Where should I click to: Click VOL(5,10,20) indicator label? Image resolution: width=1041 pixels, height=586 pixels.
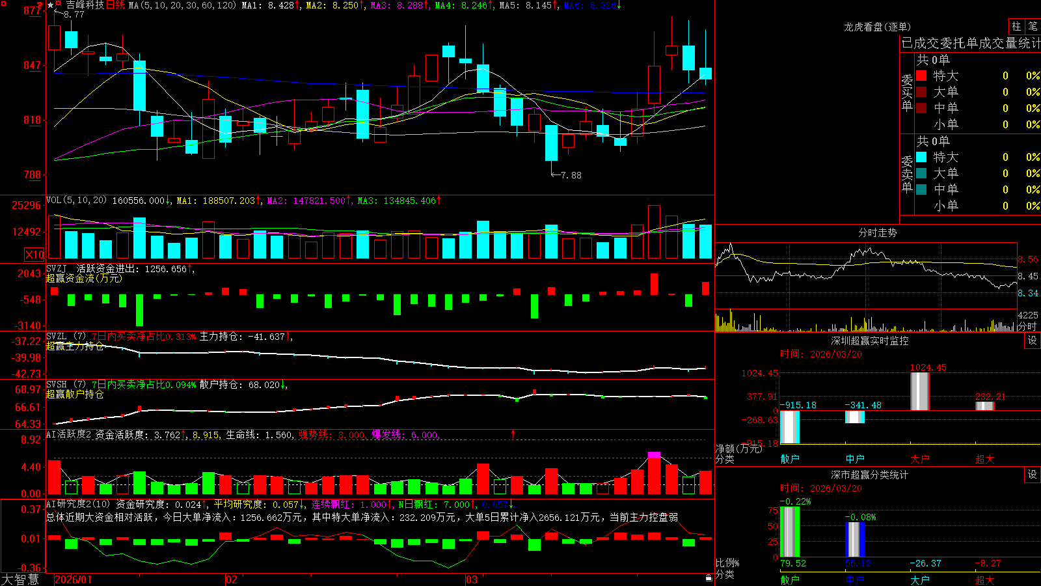click(76, 201)
